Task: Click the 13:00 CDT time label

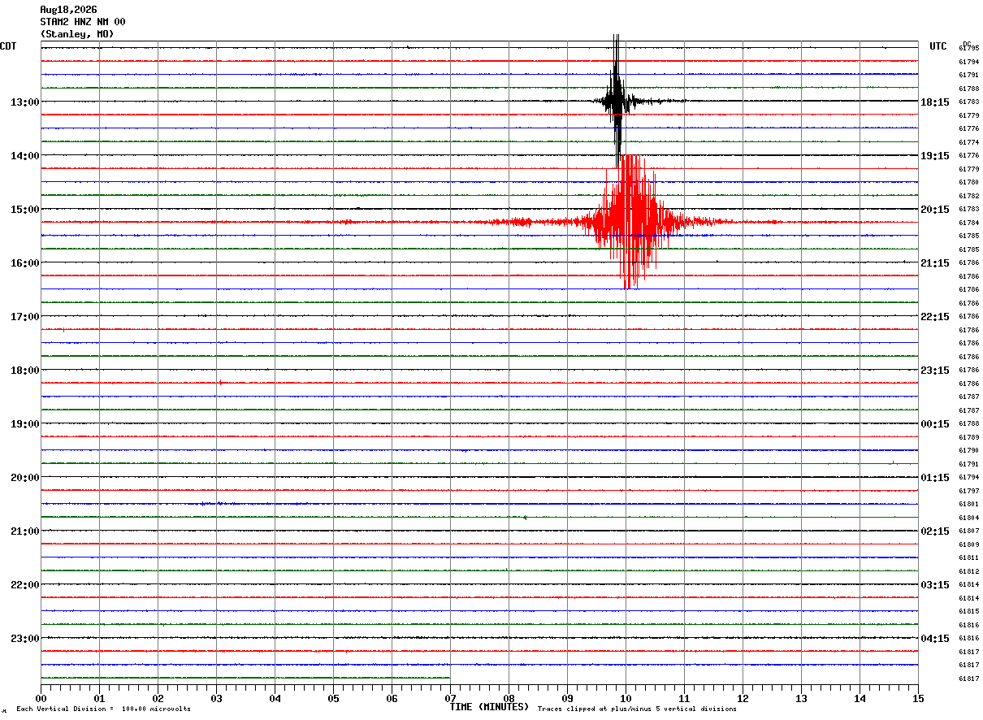Action: coord(25,102)
